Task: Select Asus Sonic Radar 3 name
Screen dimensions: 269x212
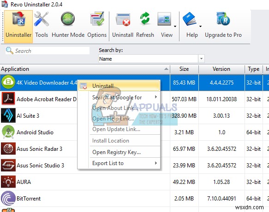Action: point(40,149)
